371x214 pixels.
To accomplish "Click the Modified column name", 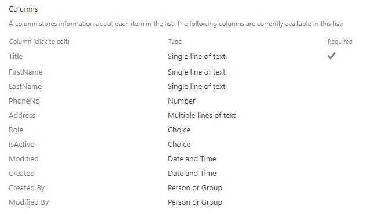I will tap(23, 158).
